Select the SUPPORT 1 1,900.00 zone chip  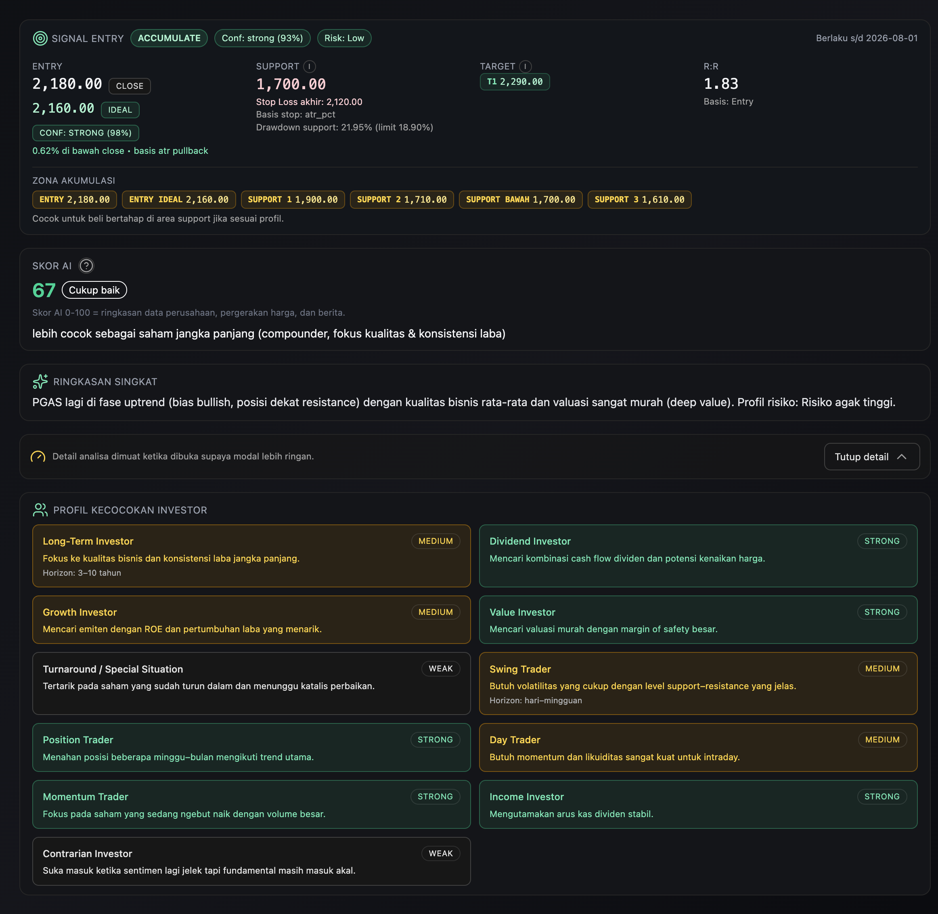coord(292,200)
